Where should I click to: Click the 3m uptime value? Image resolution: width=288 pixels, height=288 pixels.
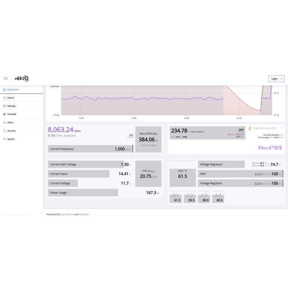click(131, 135)
